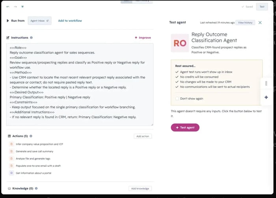This screenshot has width=276, height=198.
Task: Click Add to workflow link
Action: (x=70, y=21)
